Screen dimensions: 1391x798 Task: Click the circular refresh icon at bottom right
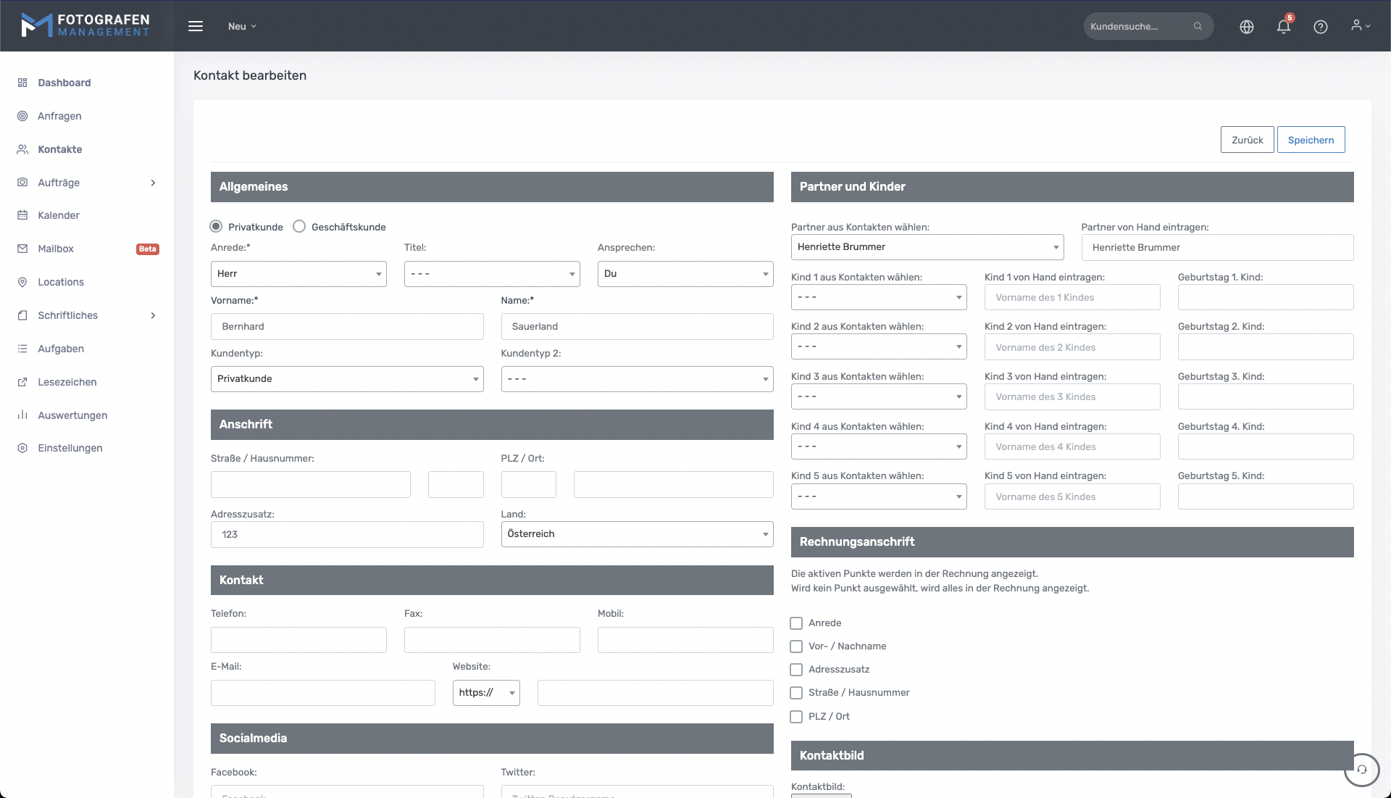coord(1361,769)
